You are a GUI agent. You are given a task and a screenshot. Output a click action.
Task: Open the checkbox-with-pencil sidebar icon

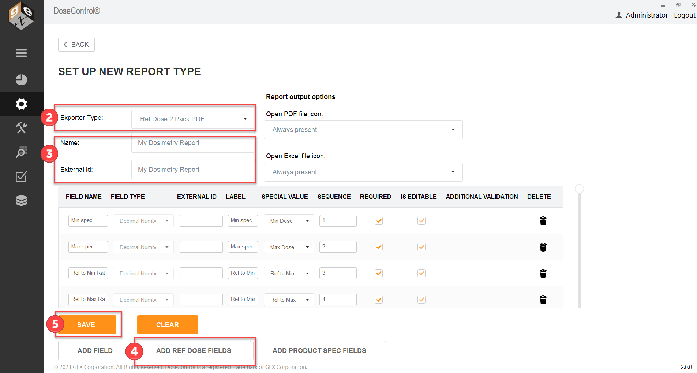click(21, 176)
